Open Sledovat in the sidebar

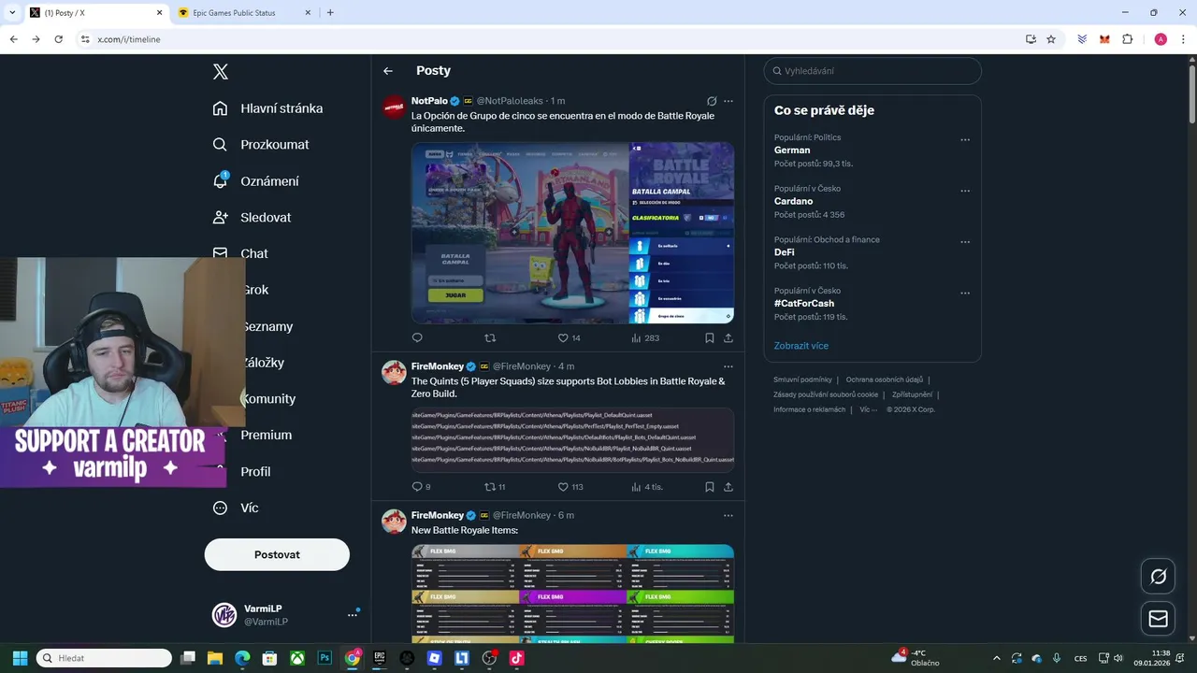click(x=252, y=218)
